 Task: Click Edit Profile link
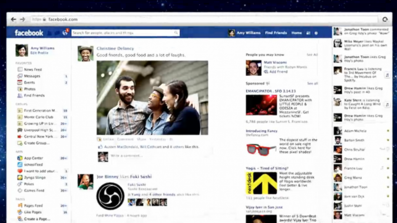(x=39, y=53)
